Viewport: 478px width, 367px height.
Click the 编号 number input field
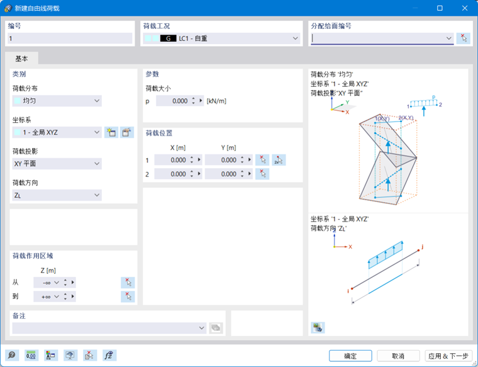click(x=70, y=38)
